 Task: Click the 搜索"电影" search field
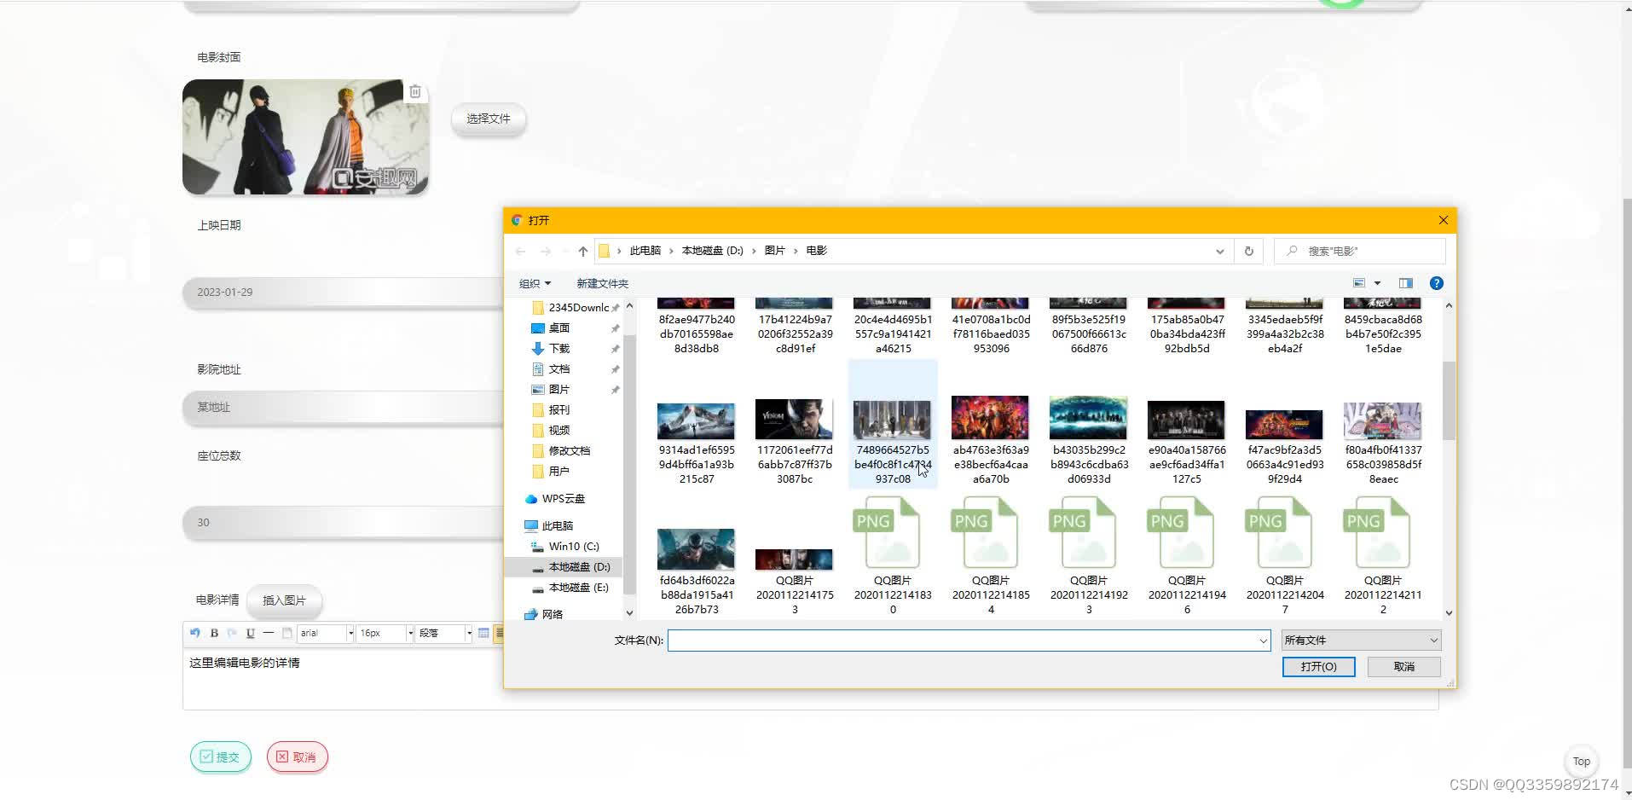click(1360, 251)
